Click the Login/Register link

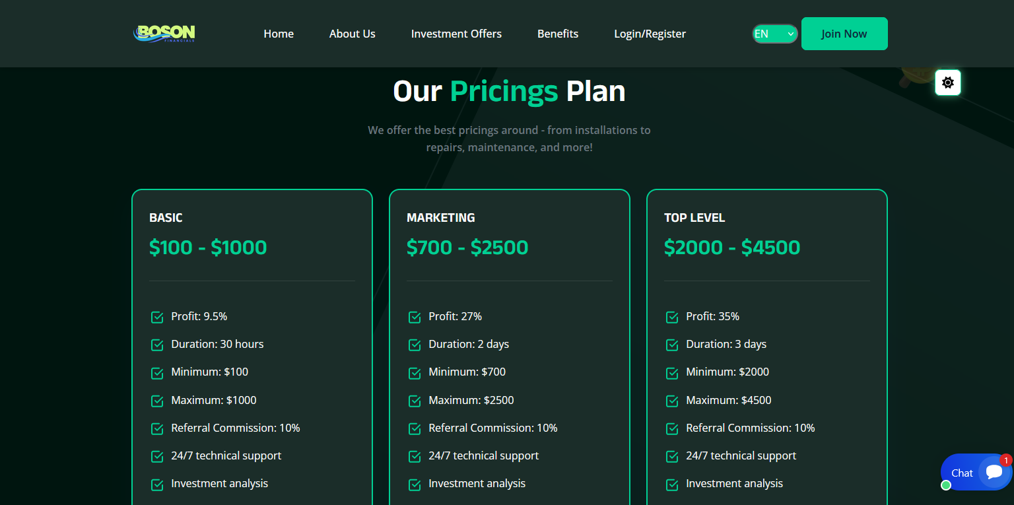pos(650,34)
